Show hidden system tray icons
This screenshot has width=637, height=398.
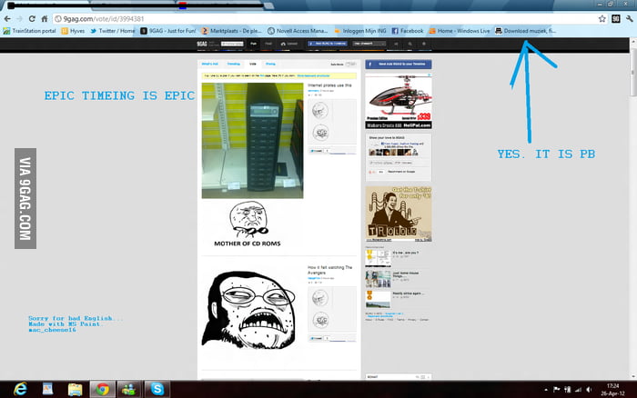tap(546, 390)
